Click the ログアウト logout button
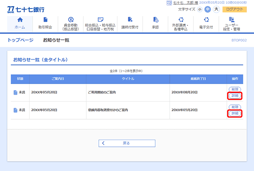Screen dimensions: 254x171 [234, 9]
